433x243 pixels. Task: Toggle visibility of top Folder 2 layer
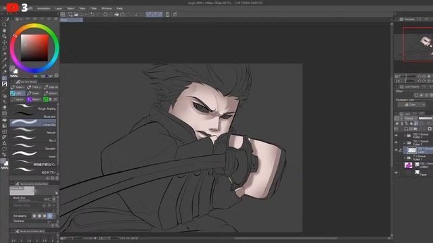(x=396, y=136)
